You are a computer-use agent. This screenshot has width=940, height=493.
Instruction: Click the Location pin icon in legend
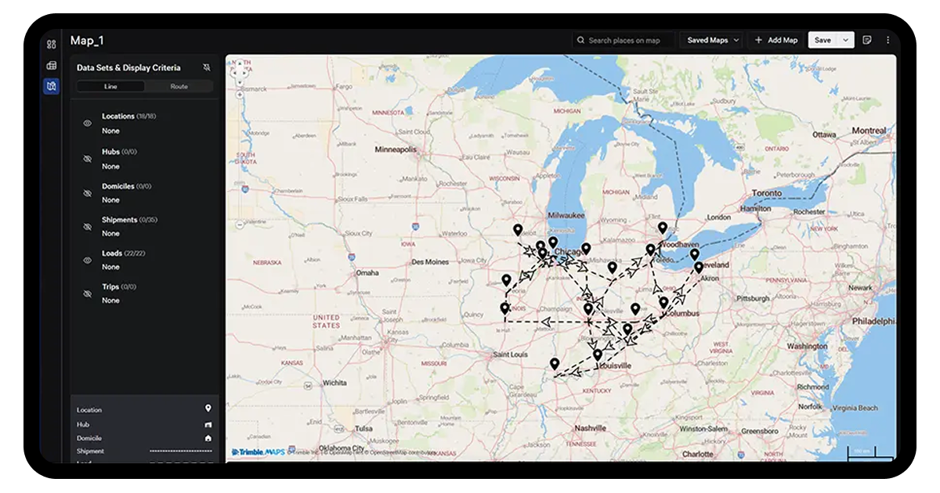pyautogui.click(x=208, y=409)
